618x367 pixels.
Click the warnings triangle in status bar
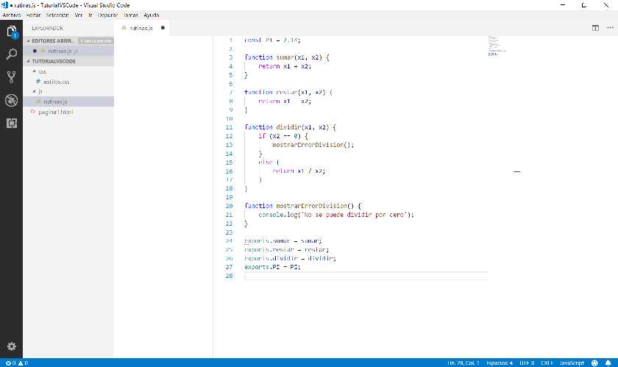(x=21, y=363)
